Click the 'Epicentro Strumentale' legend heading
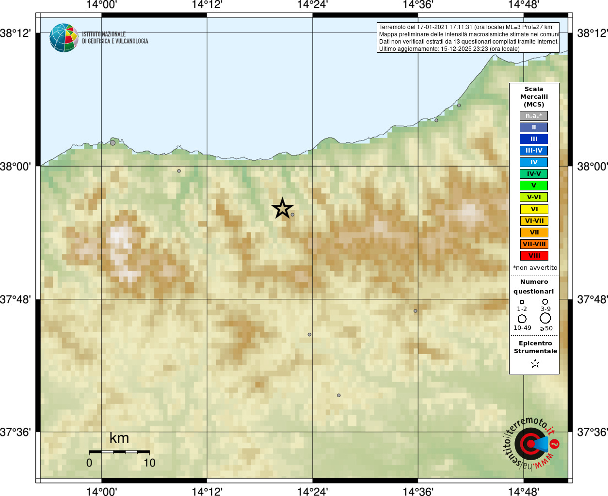This screenshot has height=496, width=608. point(535,347)
